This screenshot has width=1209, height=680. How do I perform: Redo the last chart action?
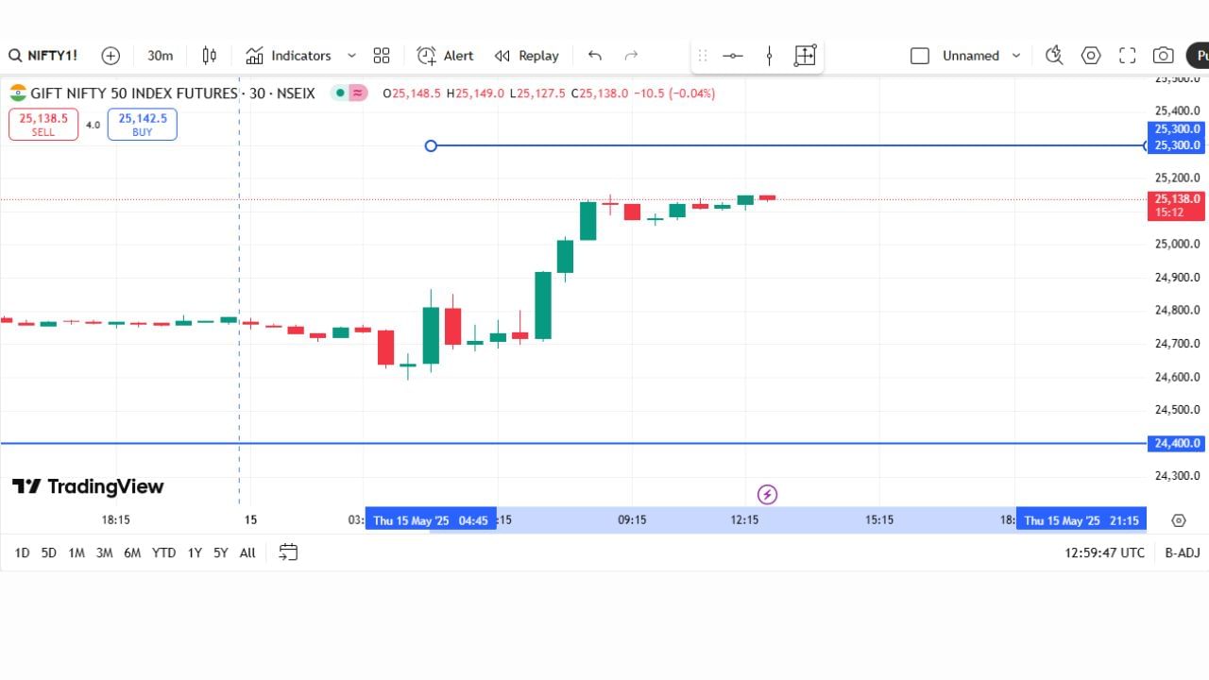pyautogui.click(x=631, y=56)
